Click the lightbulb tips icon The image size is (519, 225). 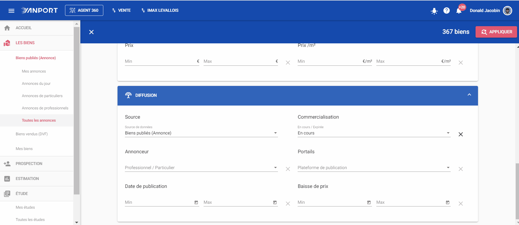point(434,11)
